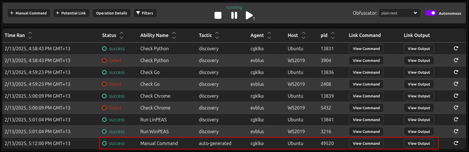The height and width of the screenshot is (152, 469).
Task: Pause the running operation
Action: [x=234, y=15]
